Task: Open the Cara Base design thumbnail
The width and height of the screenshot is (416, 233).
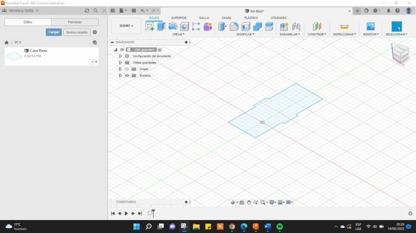Action: [14, 56]
